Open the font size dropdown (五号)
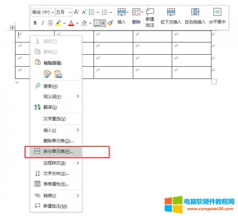 coord(64,12)
